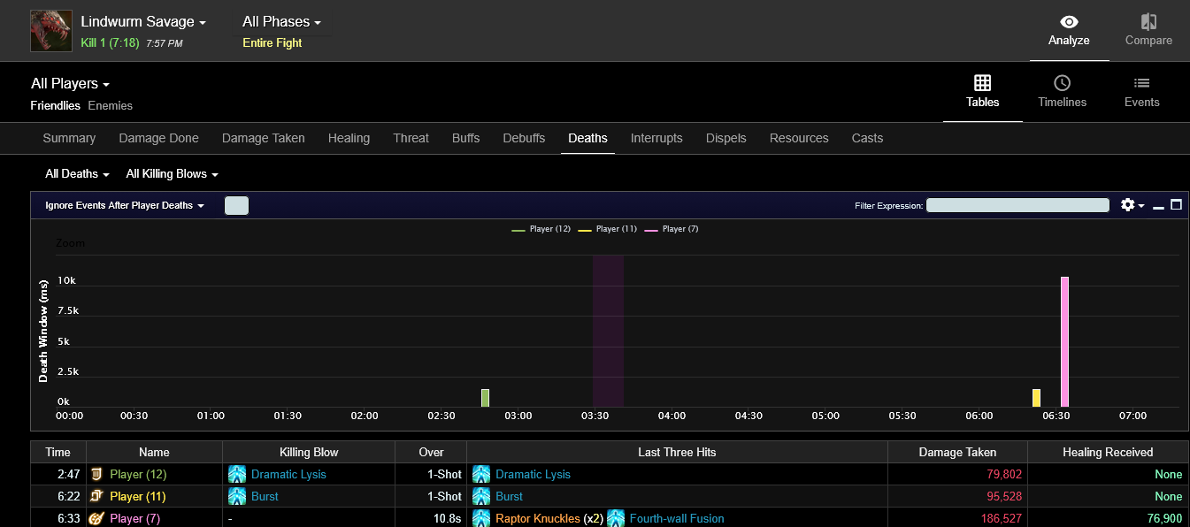Open the Damage Taken tab

coord(264,138)
